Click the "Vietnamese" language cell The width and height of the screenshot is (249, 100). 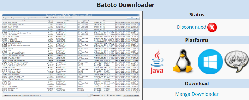tap(51, 88)
